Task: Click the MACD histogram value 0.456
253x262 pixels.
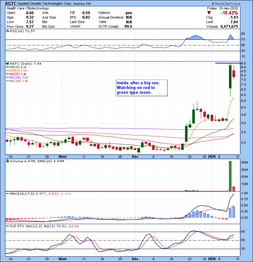Action: pyautogui.click(x=66, y=194)
